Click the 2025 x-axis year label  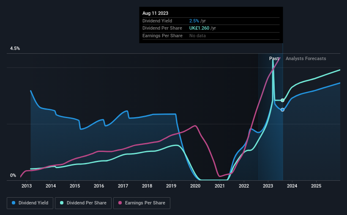[316, 186]
